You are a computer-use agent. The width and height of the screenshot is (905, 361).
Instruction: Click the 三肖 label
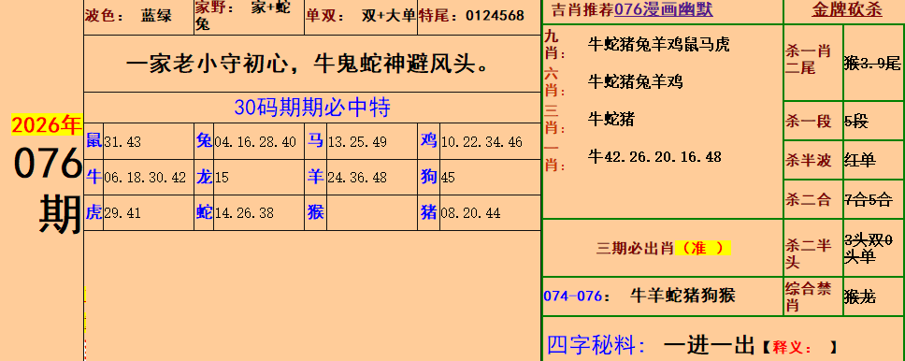coord(554,119)
